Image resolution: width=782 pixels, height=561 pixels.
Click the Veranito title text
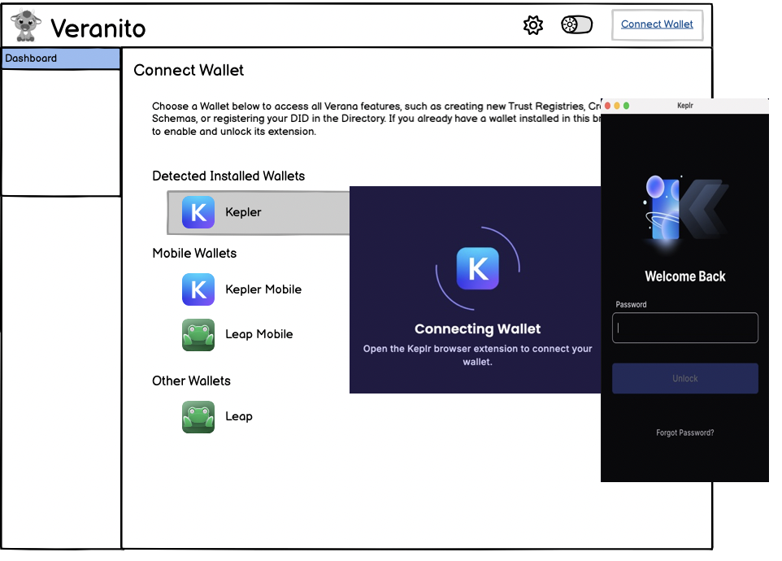coord(98,28)
